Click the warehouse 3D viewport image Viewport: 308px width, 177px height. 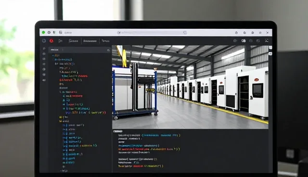pyautogui.click(x=190, y=87)
